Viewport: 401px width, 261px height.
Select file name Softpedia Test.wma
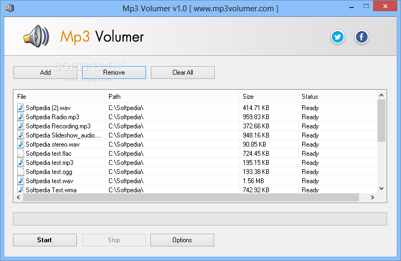click(x=51, y=190)
